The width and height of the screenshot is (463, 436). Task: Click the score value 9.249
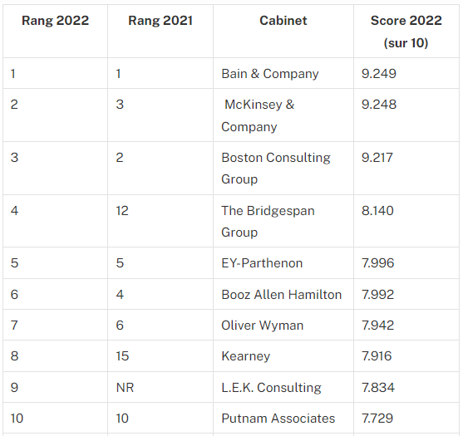tap(379, 73)
